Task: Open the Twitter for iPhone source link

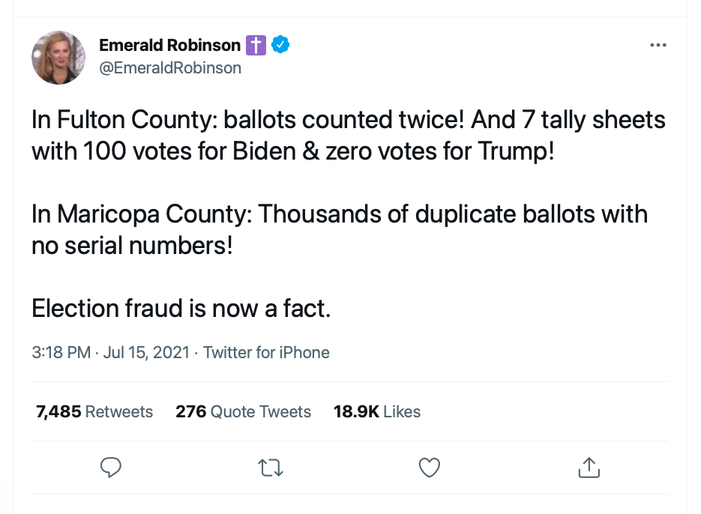Action: [x=266, y=352]
